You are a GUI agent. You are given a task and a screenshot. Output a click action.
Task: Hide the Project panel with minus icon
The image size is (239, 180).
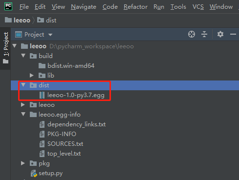[x=233, y=34]
